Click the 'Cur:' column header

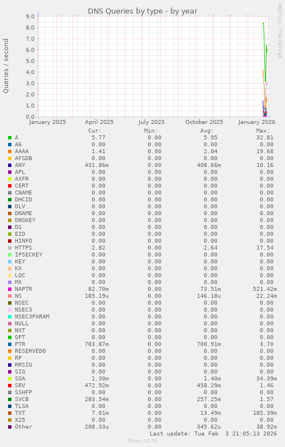(95, 131)
